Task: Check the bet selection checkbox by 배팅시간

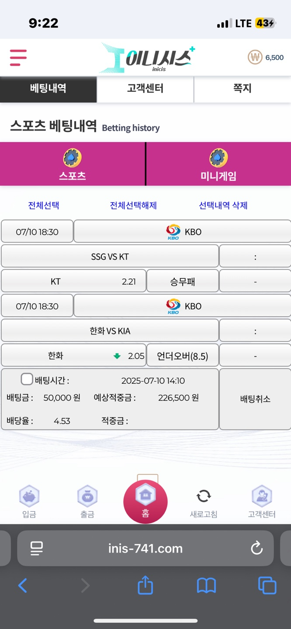Action: pyautogui.click(x=27, y=379)
